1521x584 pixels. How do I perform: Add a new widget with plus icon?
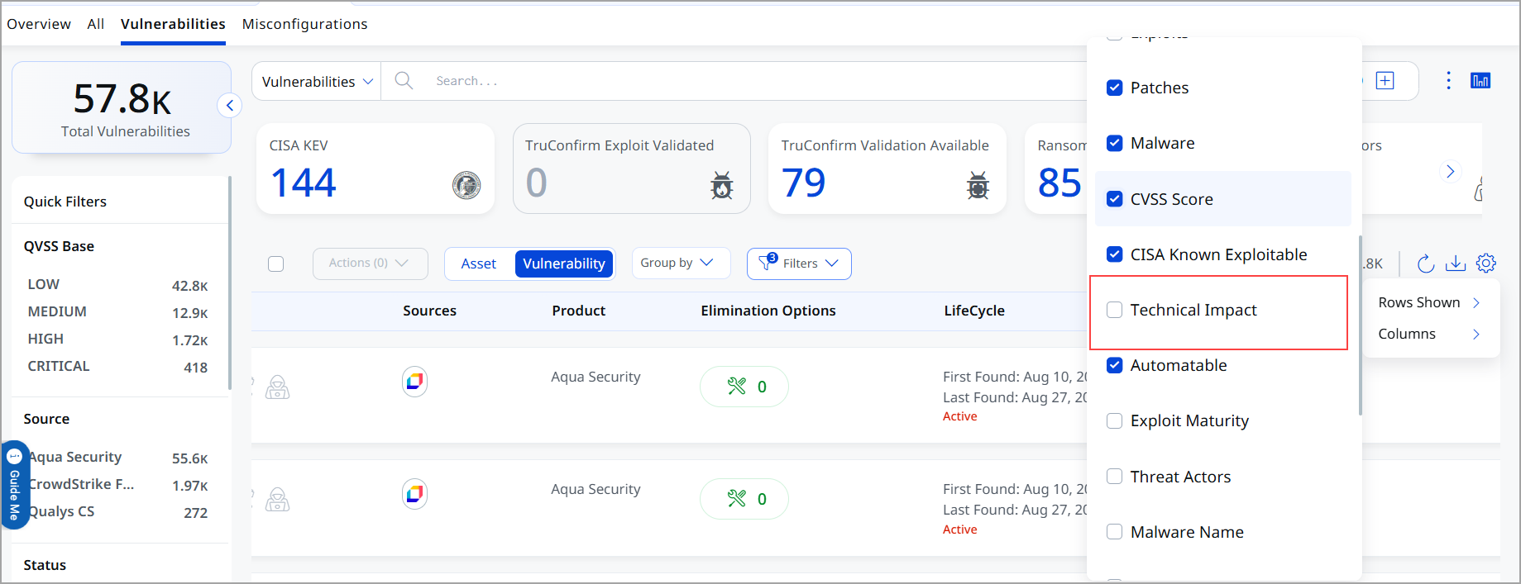pos(1385,80)
